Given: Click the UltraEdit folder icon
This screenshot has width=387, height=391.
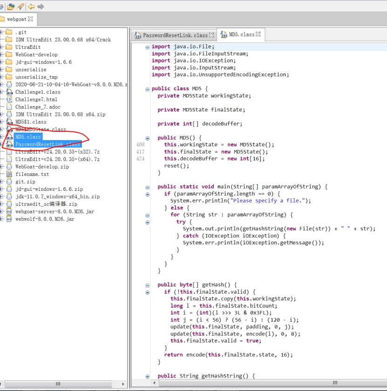Looking at the screenshot, I should pyautogui.click(x=9, y=47).
